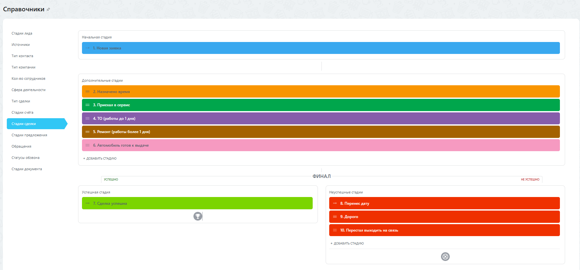Click the brown Ремонт stage bar

point(321,132)
